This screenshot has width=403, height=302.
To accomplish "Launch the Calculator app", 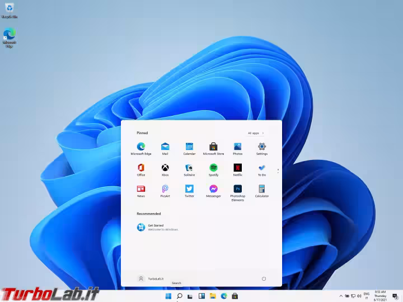I will [x=261, y=190].
